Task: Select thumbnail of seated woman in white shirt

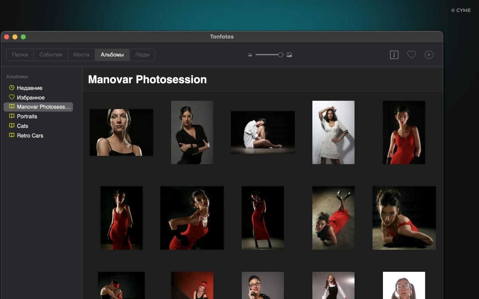Action: [x=263, y=132]
